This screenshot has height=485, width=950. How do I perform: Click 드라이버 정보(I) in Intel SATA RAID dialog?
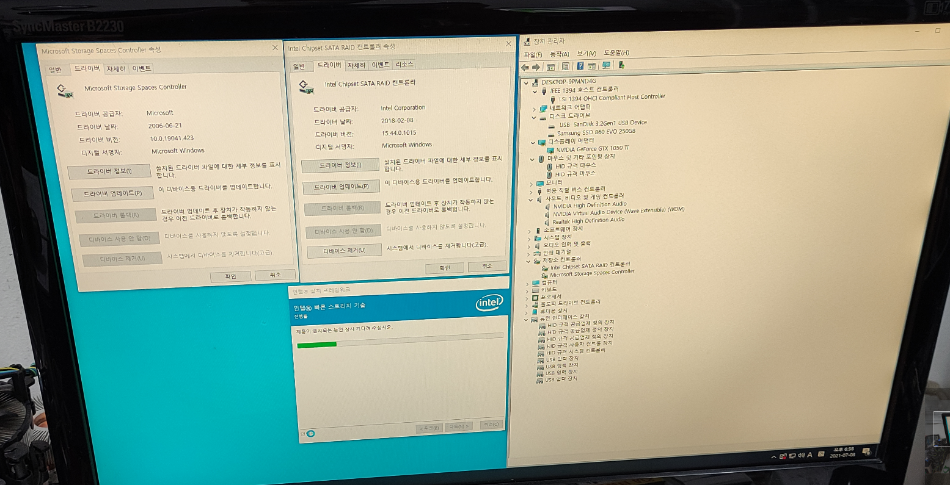click(340, 165)
